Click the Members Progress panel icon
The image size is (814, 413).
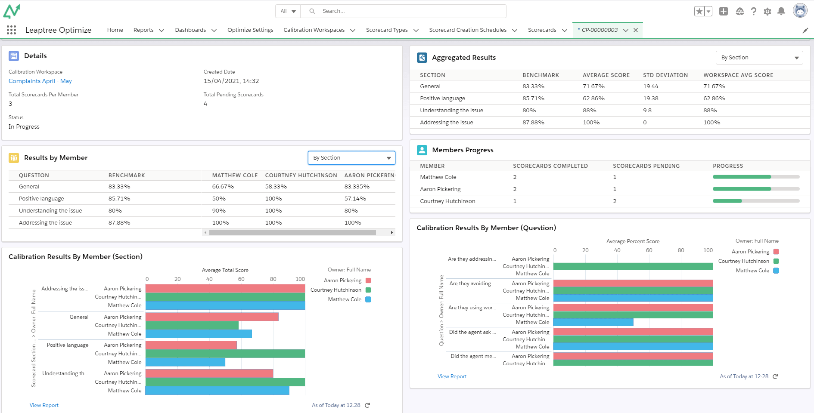(x=422, y=150)
